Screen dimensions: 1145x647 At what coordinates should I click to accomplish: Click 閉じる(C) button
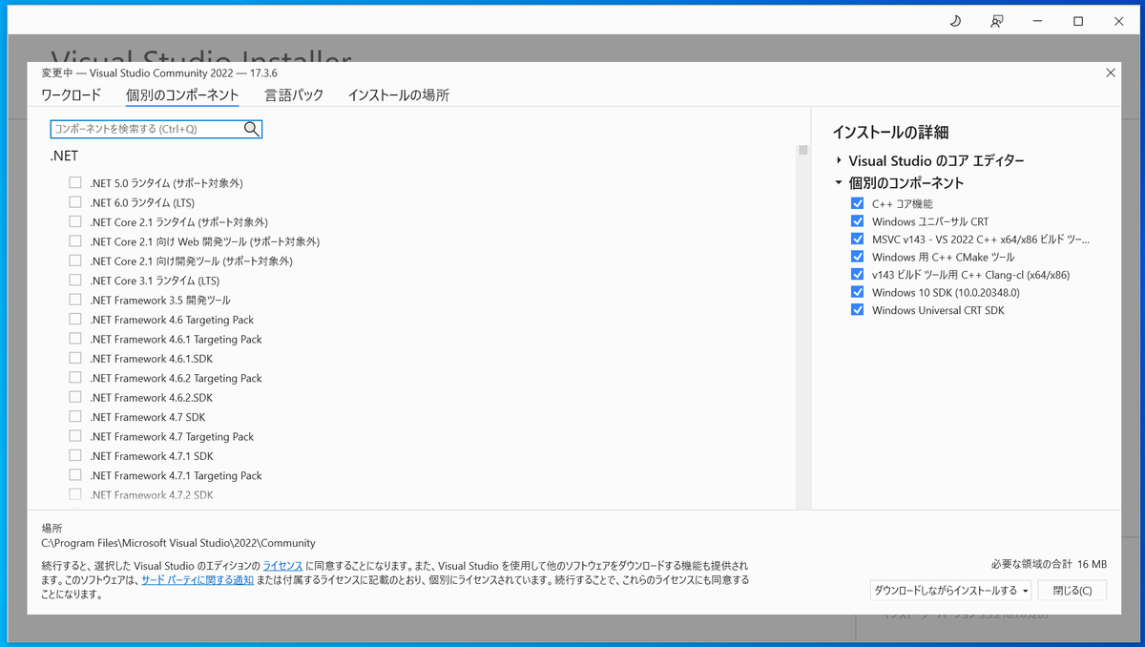[1072, 591]
